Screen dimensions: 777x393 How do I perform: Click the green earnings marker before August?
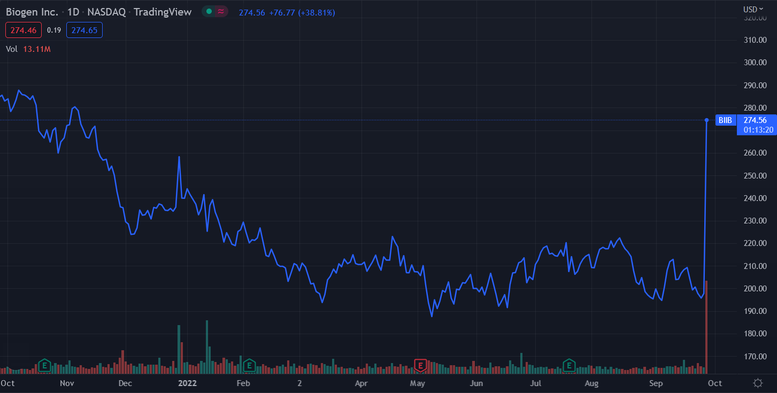click(569, 366)
